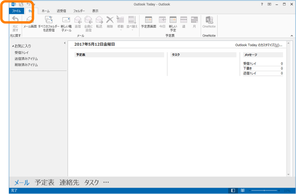The width and height of the screenshot is (296, 194).
Task: Click the zoom out minus button
Action: 250,191
